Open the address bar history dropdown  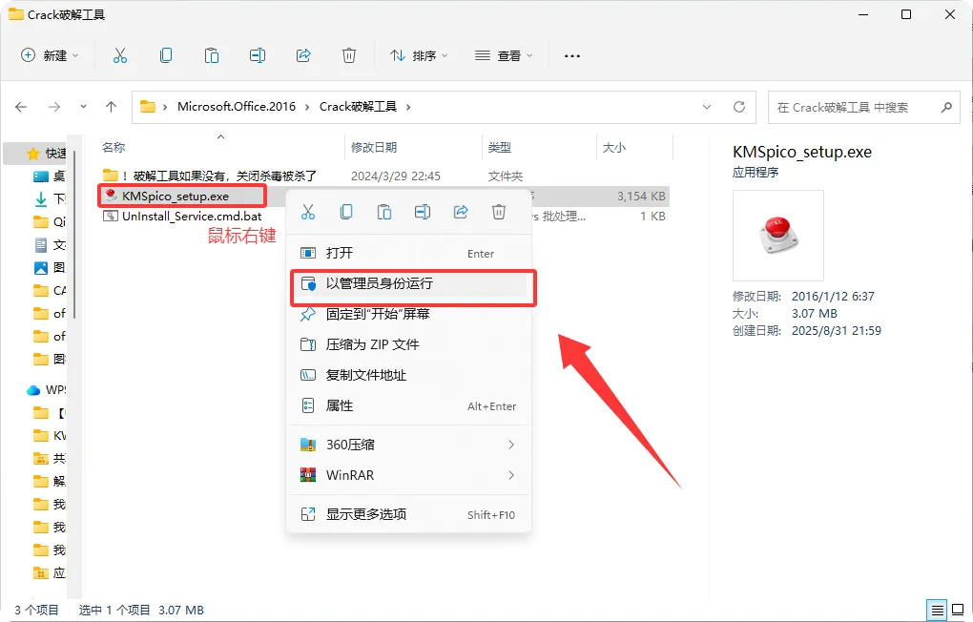706,107
